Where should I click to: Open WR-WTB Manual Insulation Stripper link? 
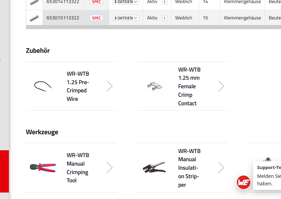189,168
